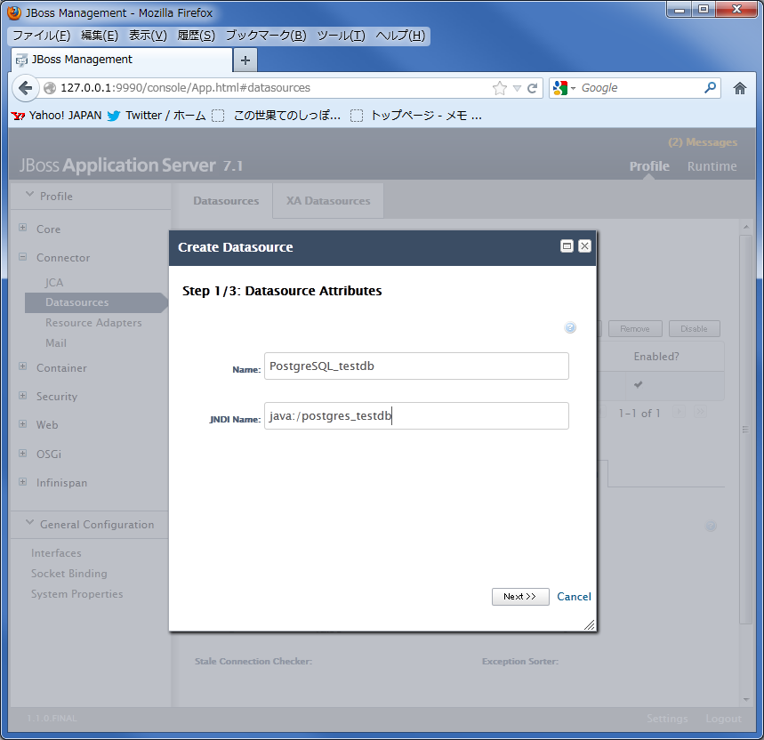This screenshot has height=740, width=764.
Task: Open Socket Binding in General Configuration
Action: (x=69, y=574)
